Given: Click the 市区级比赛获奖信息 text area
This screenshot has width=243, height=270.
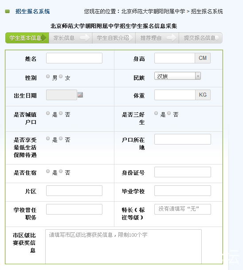Looking at the screenshot, I should (x=123, y=247).
